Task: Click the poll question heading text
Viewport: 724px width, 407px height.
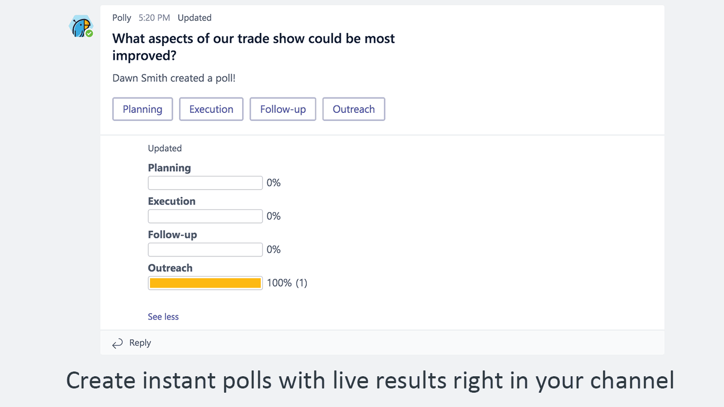Action: [x=253, y=47]
